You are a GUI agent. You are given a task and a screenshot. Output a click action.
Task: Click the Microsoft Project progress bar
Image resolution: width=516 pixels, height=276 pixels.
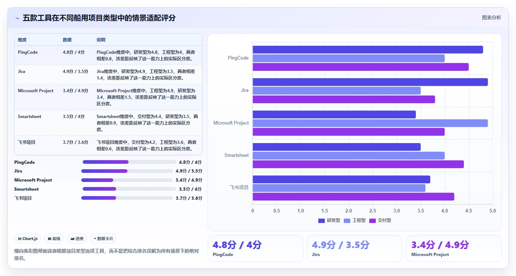click(127, 180)
